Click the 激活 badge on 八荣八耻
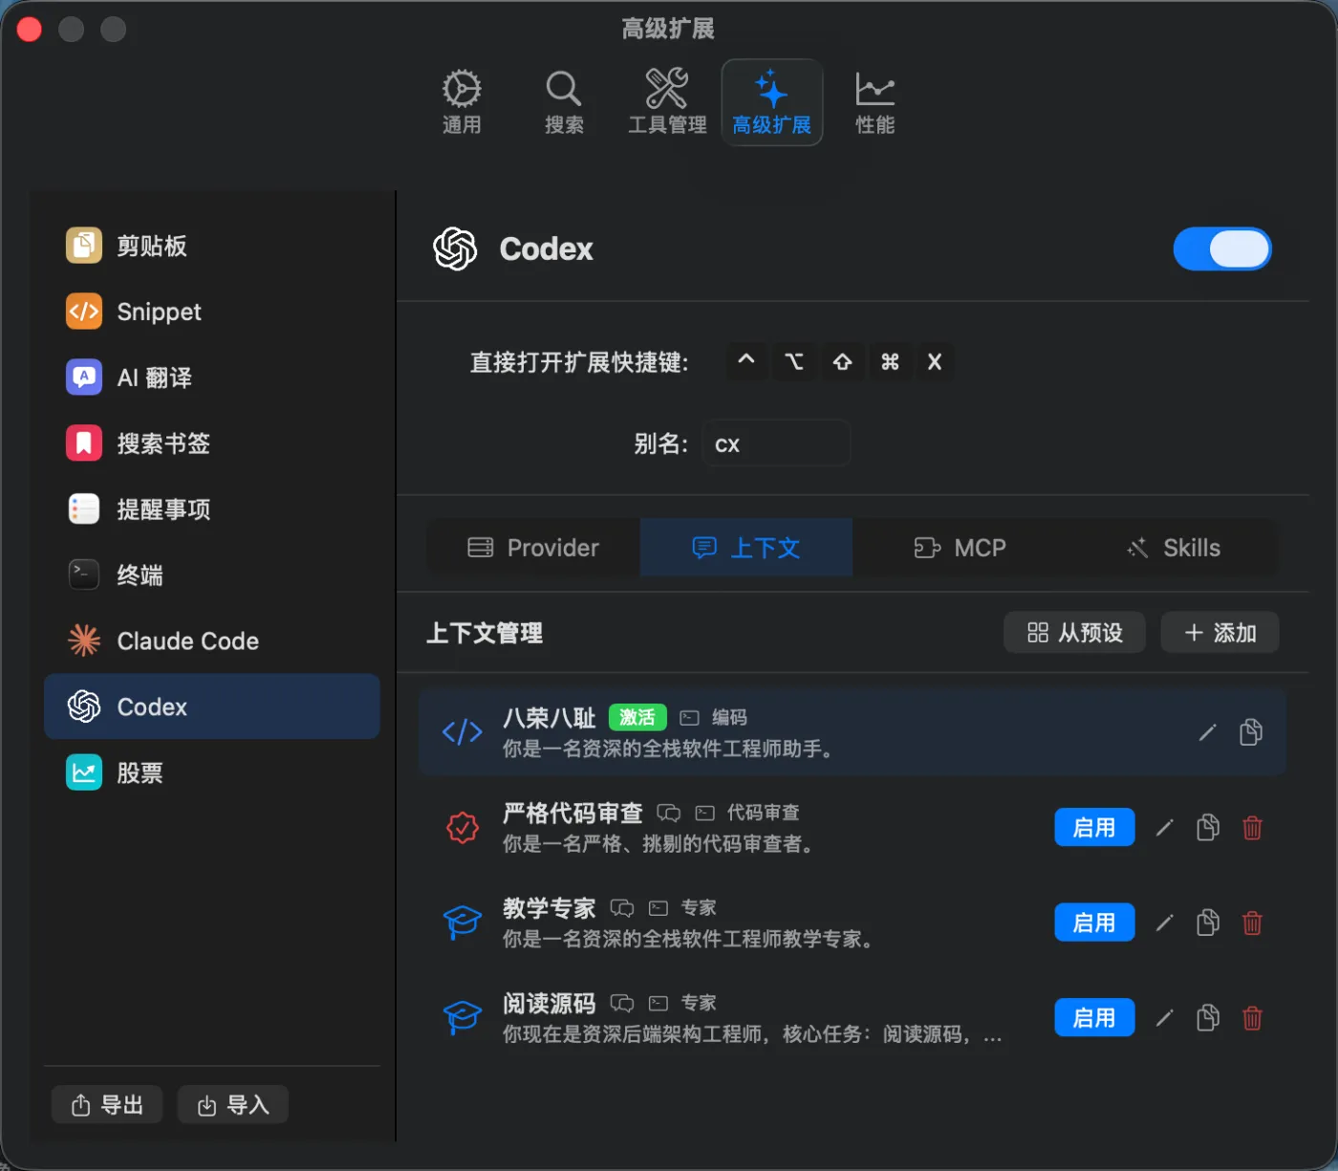Image resolution: width=1338 pixels, height=1171 pixels. [x=637, y=717]
